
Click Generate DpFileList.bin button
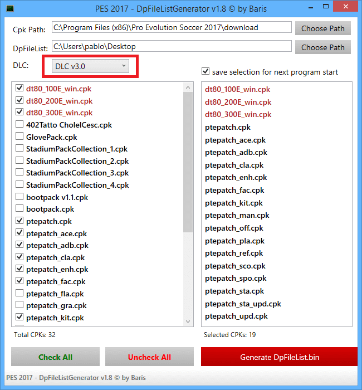point(280,357)
